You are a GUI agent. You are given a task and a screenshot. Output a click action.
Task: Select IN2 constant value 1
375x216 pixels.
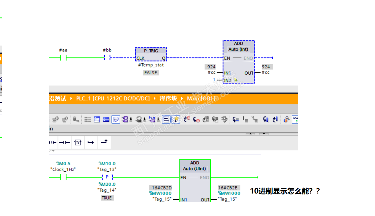pos(214,80)
